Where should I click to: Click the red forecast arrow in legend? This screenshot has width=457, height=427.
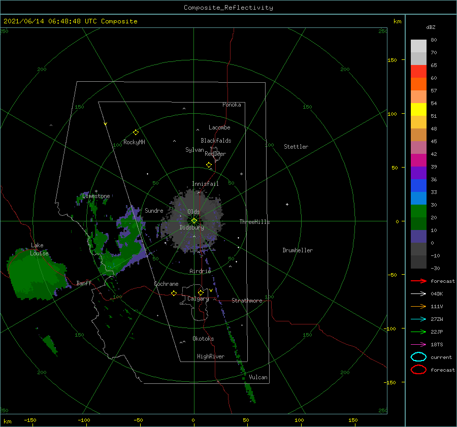[x=418, y=281]
